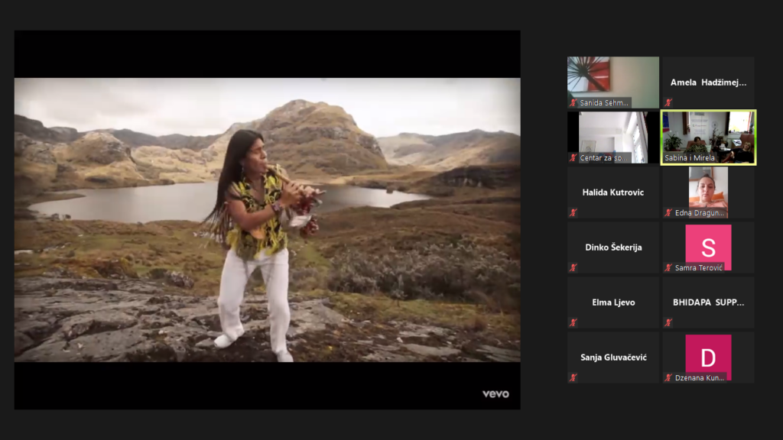Click muted mic icon on Dinko Šekerija tile
The height and width of the screenshot is (440, 783).
coord(573,267)
